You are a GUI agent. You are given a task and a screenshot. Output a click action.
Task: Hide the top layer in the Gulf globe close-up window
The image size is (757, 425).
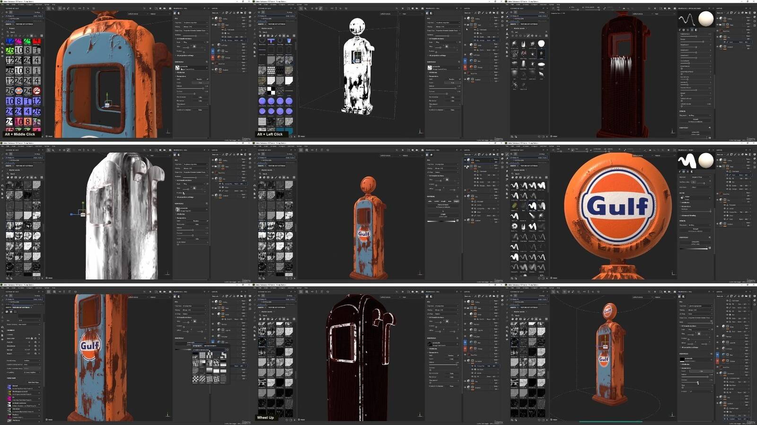tap(717, 160)
